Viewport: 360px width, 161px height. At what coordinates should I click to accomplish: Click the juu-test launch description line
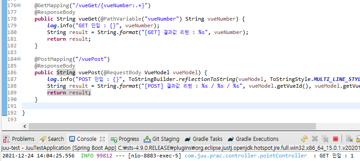180,148
